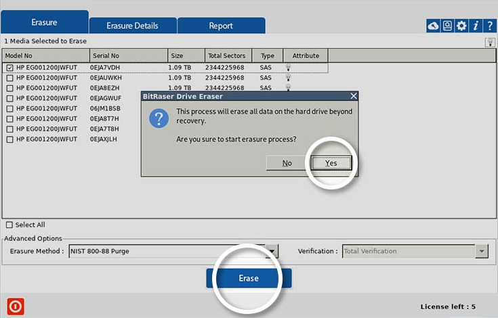Switch to the Erasure Details tab
This screenshot has width=498, height=318.
click(x=132, y=26)
